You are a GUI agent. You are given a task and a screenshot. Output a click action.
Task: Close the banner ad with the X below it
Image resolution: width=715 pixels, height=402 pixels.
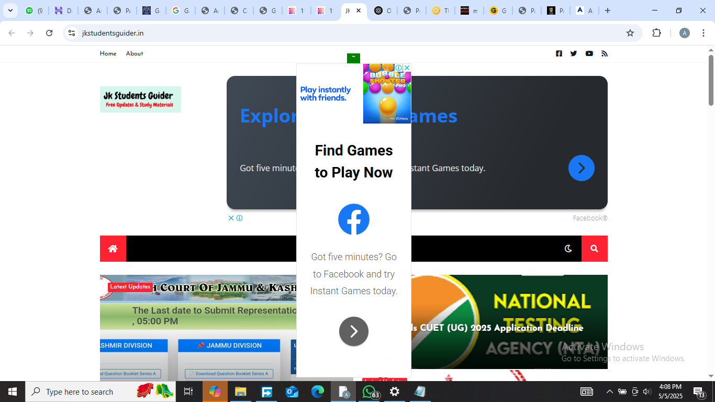click(x=231, y=218)
